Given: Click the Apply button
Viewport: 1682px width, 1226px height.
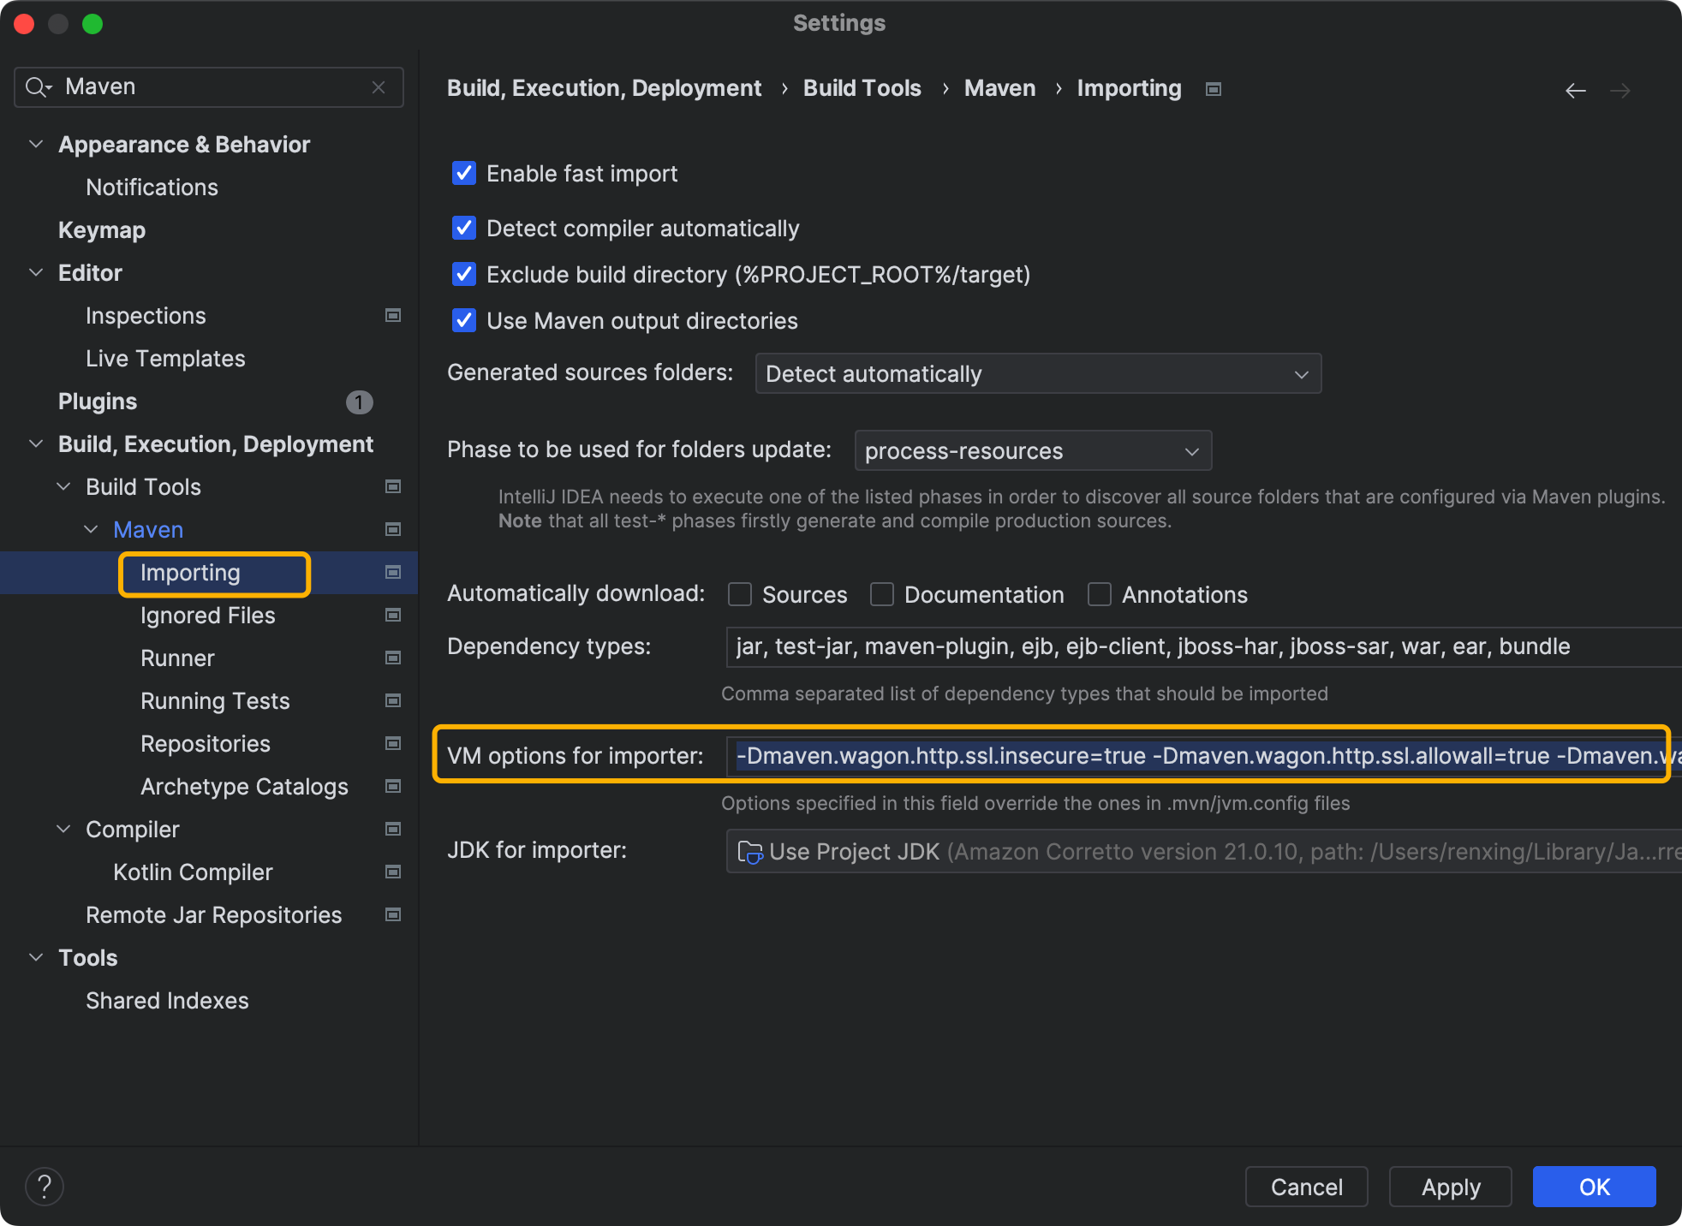Looking at the screenshot, I should [1451, 1187].
